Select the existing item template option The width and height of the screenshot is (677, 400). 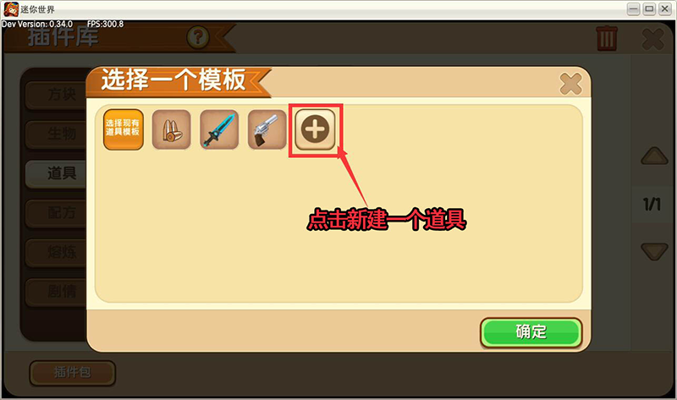124,129
